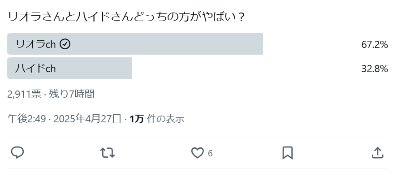Click the reply speech bubble icon
397x181 pixels.
pos(17,153)
